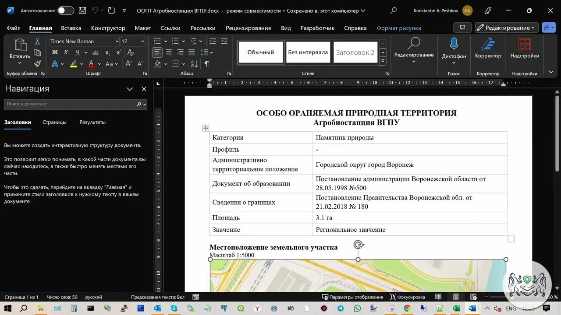Open change case (Aa) dropdown
Viewport: 561px width, 315px height.
pyautogui.click(x=112, y=64)
